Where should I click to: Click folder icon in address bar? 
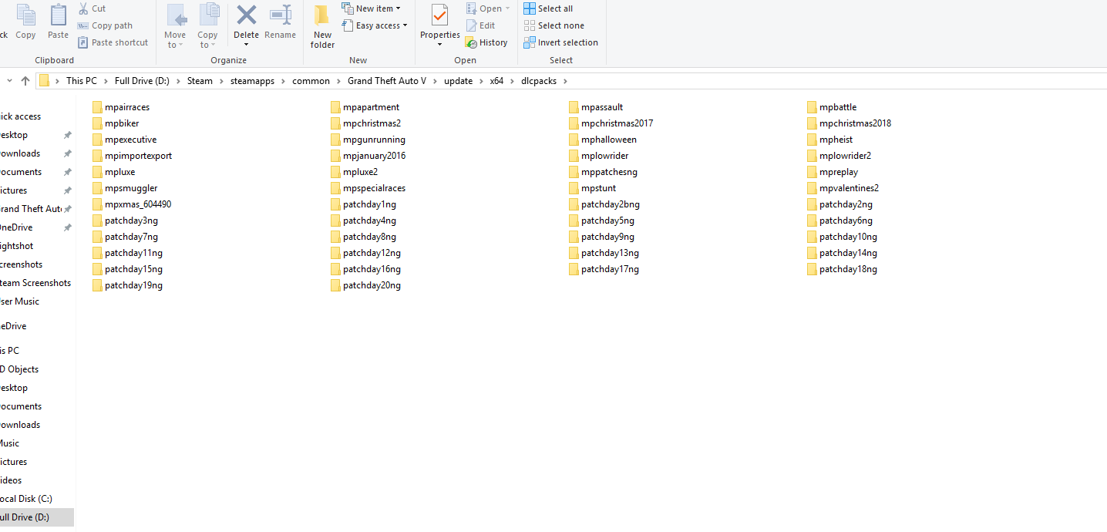(45, 80)
